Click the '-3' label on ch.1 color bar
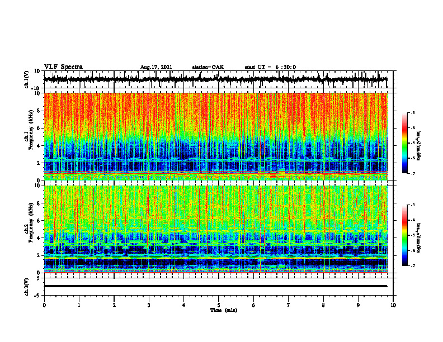Viewport: 443px width, 342px height. [412, 113]
